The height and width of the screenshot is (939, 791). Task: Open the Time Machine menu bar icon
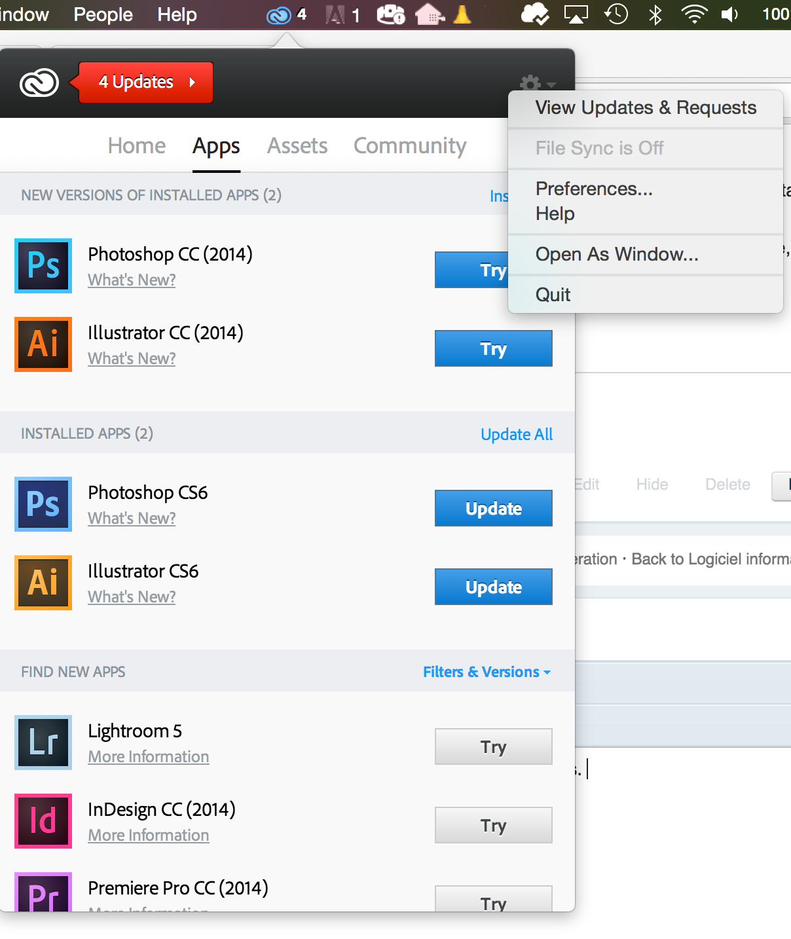[616, 14]
